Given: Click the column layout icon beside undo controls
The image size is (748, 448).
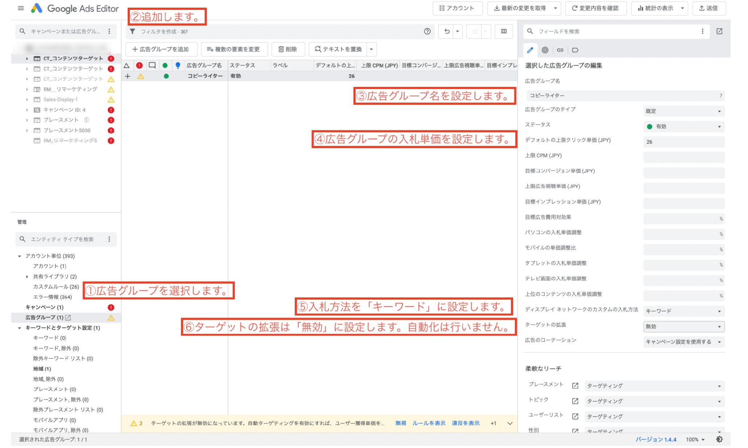Looking at the screenshot, I should pos(503,32).
